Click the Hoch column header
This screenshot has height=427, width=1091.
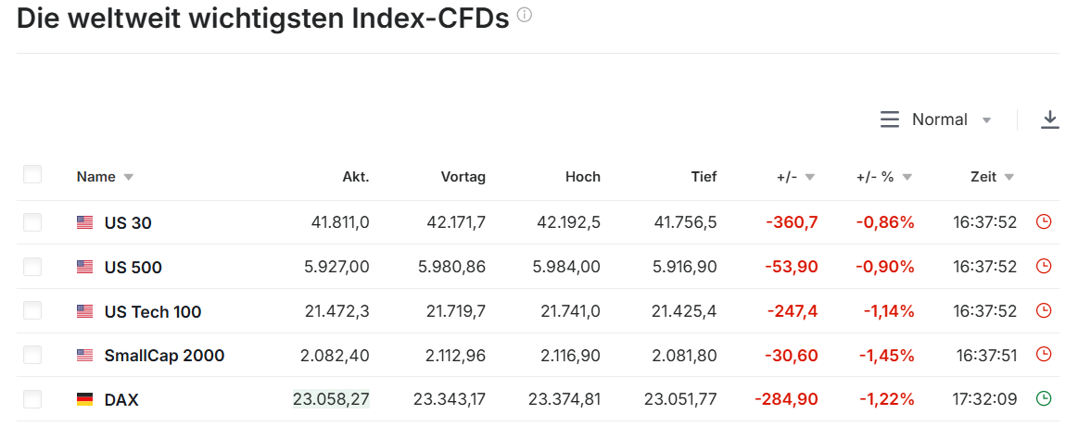(x=582, y=177)
